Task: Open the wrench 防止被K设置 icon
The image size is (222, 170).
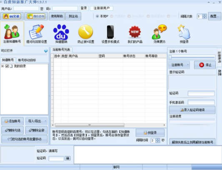Action: coord(86,32)
